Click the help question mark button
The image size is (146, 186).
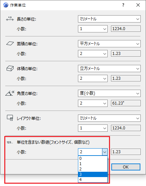click(x=123, y=5)
